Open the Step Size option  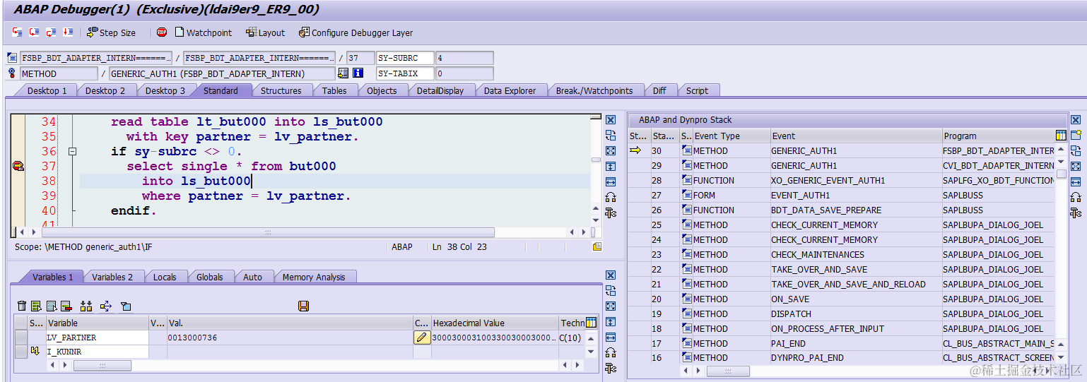112,32
